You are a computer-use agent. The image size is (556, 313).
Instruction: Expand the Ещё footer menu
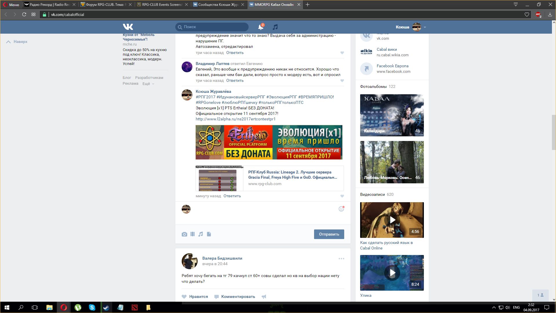pyautogui.click(x=148, y=84)
